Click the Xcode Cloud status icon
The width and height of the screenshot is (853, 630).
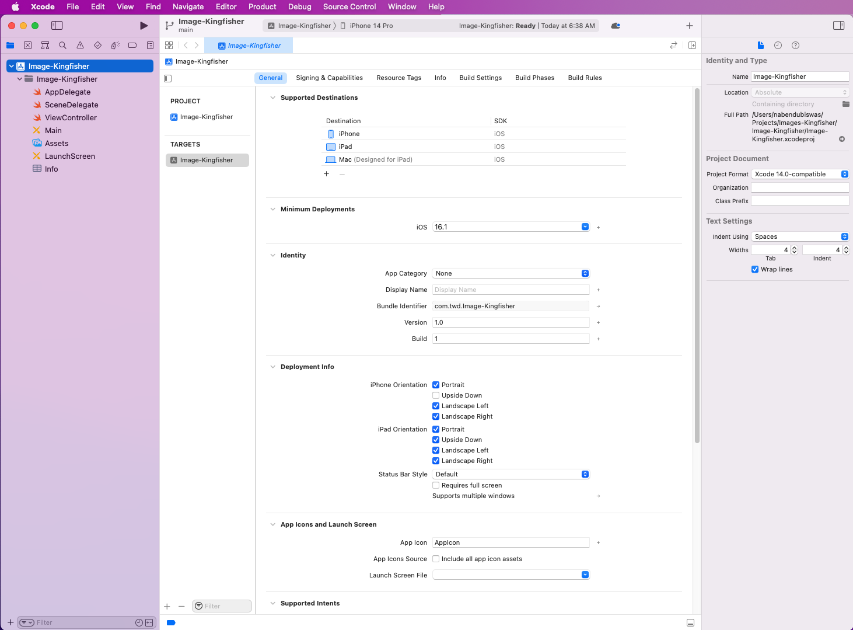pos(616,26)
